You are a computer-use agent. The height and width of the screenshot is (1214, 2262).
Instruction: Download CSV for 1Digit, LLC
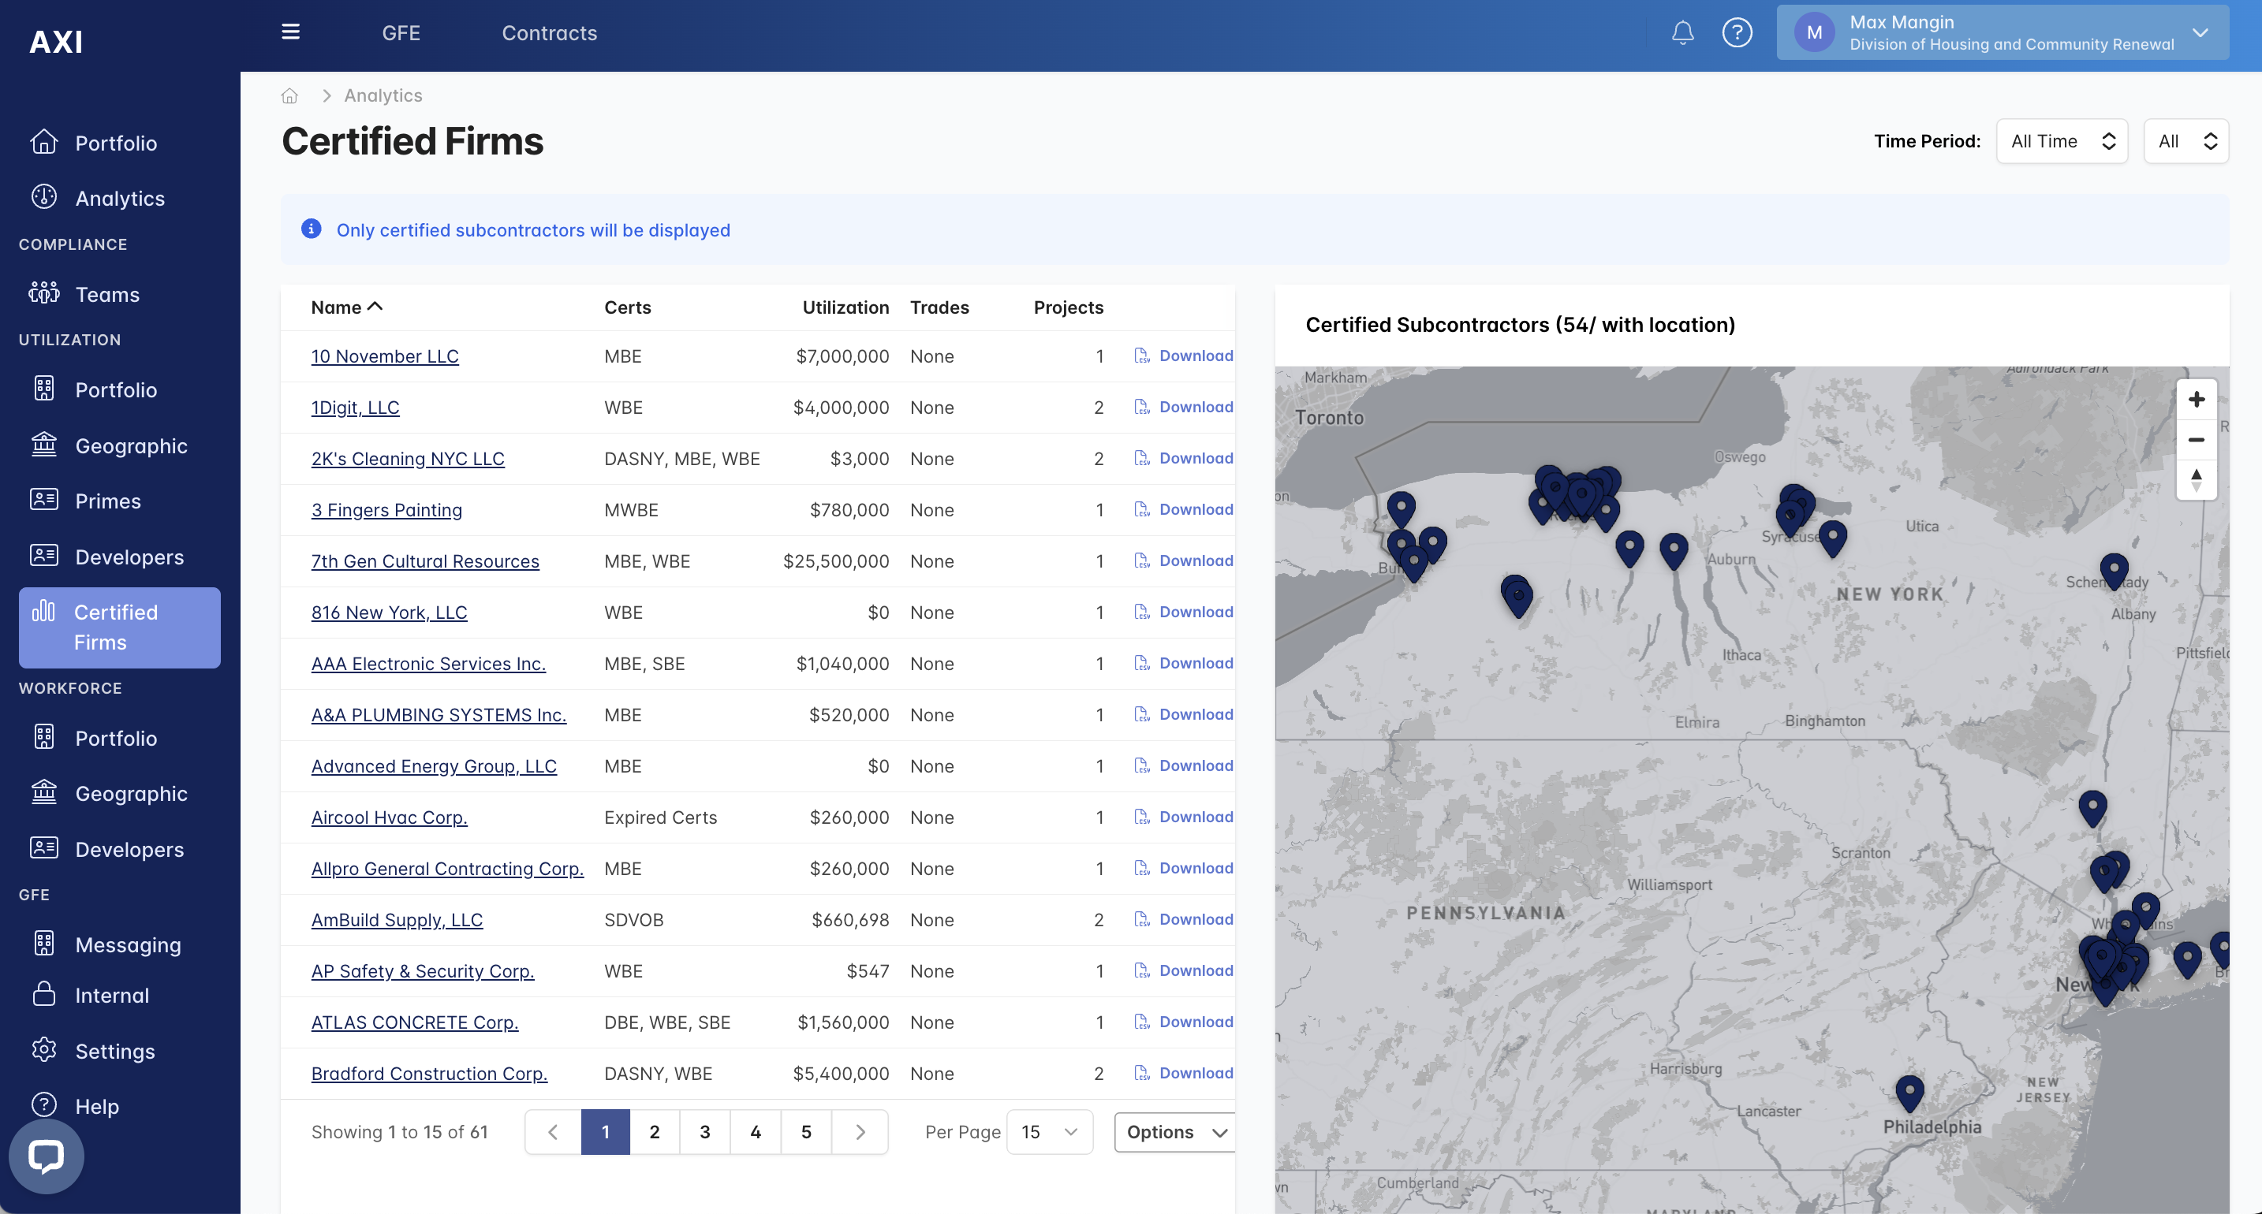click(1184, 407)
